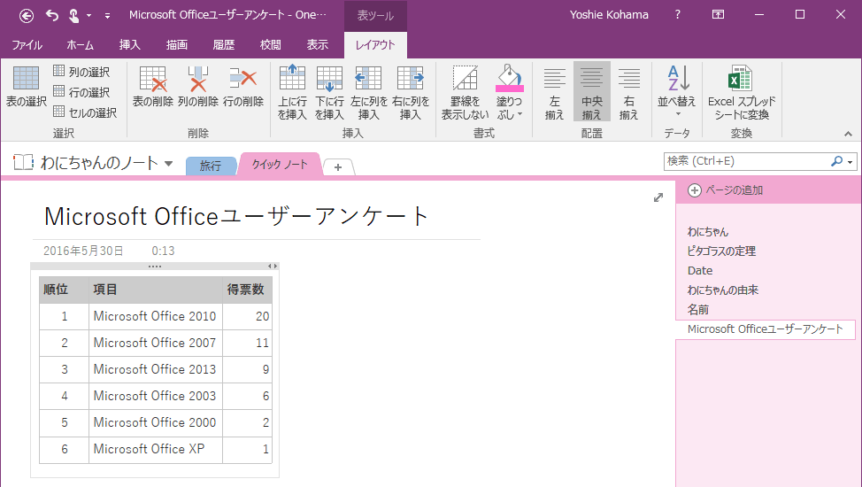Toggle touch/mouse mode icon
This screenshot has height=487, width=862.
pyautogui.click(x=73, y=15)
